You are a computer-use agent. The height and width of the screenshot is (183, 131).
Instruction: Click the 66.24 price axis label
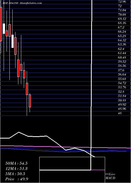coord(122,32)
